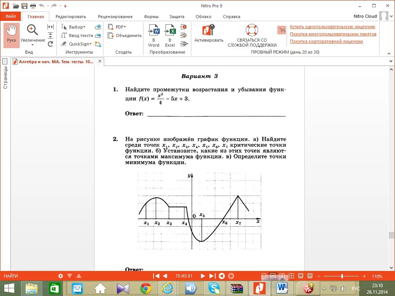Screen dimensions: 395x296
Task: Click zoom slider handle in status bar
Action: click(x=342, y=276)
